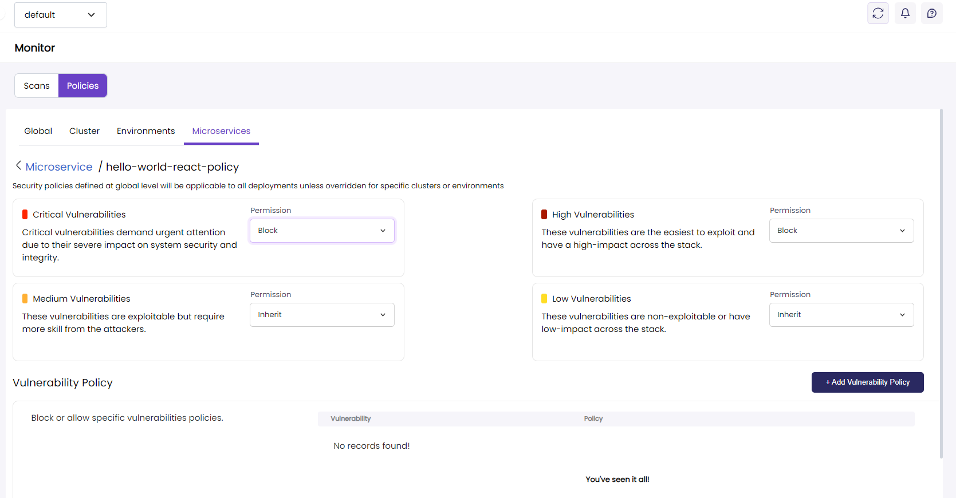Image resolution: width=956 pixels, height=498 pixels.
Task: Switch to the Cluster tab
Action: (84, 131)
